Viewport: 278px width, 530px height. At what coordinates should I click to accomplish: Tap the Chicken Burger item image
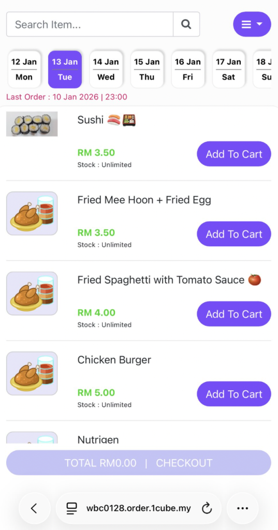[32, 374]
